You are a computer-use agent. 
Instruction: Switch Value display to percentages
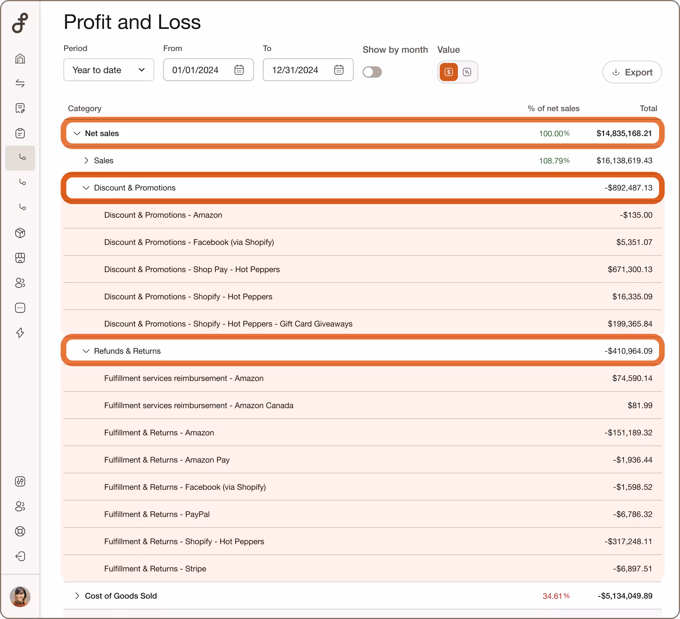(x=467, y=72)
